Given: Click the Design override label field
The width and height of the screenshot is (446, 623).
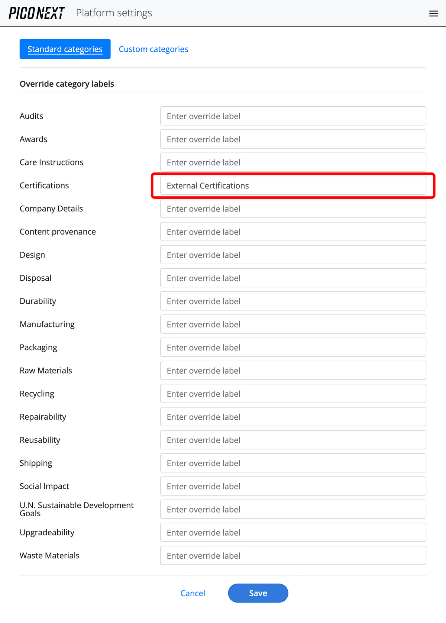Looking at the screenshot, I should tap(293, 255).
